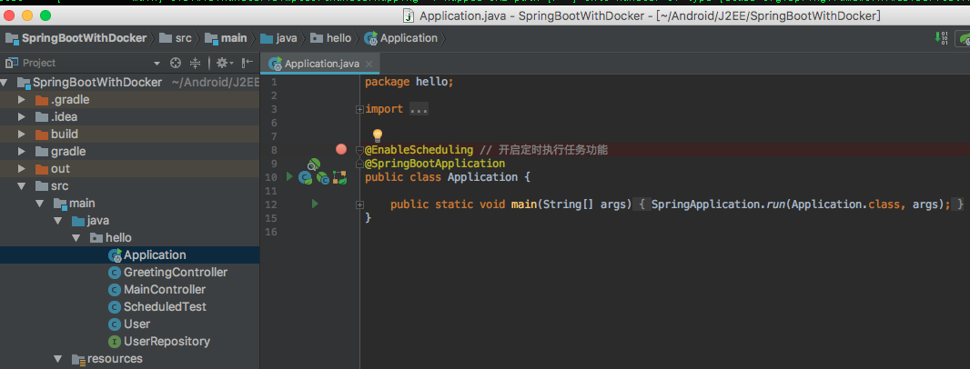Click the resources folder icon
Viewport: 970px width, 369px height.
[78, 359]
